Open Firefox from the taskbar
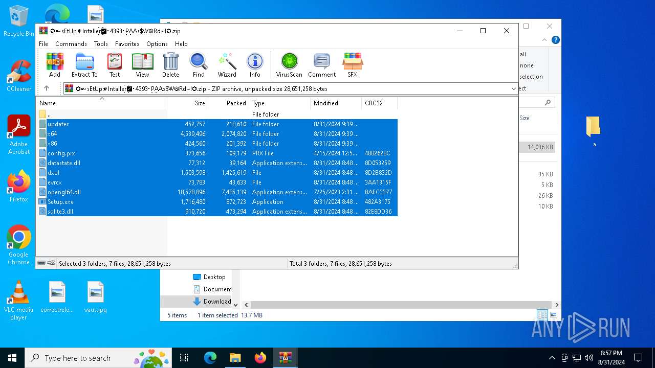This screenshot has width=655, height=368. pos(260,358)
